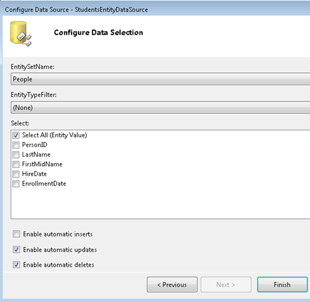Check the FirstMidName checkbox

[16, 164]
